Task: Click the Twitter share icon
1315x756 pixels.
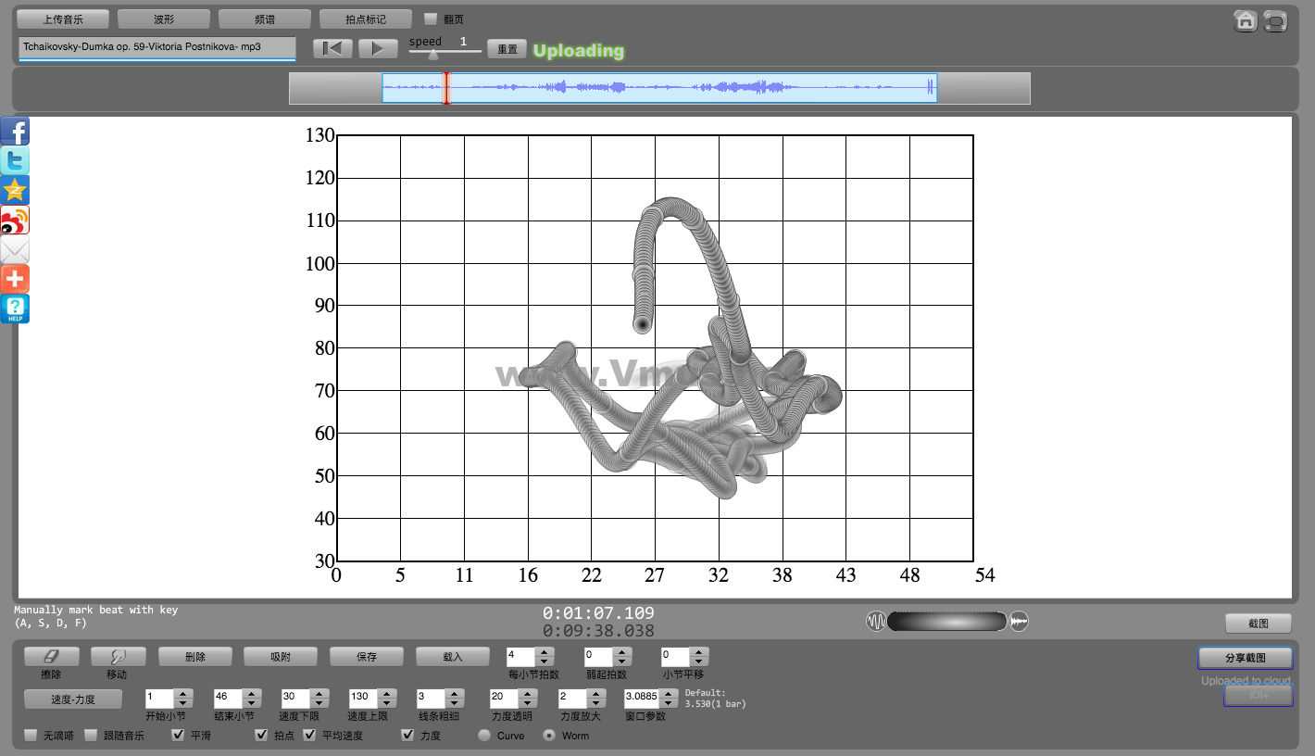Action: pos(15,161)
